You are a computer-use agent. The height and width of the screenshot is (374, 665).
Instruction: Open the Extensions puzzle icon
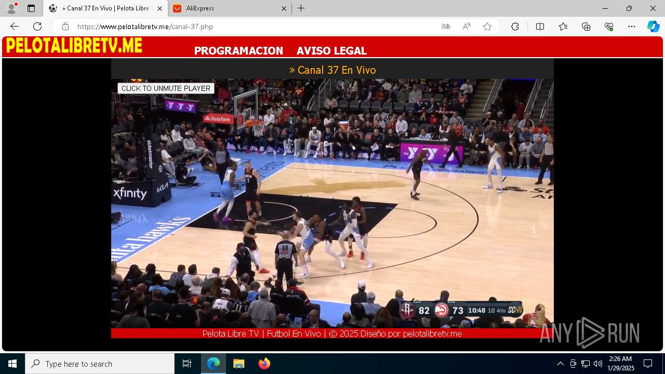click(515, 26)
